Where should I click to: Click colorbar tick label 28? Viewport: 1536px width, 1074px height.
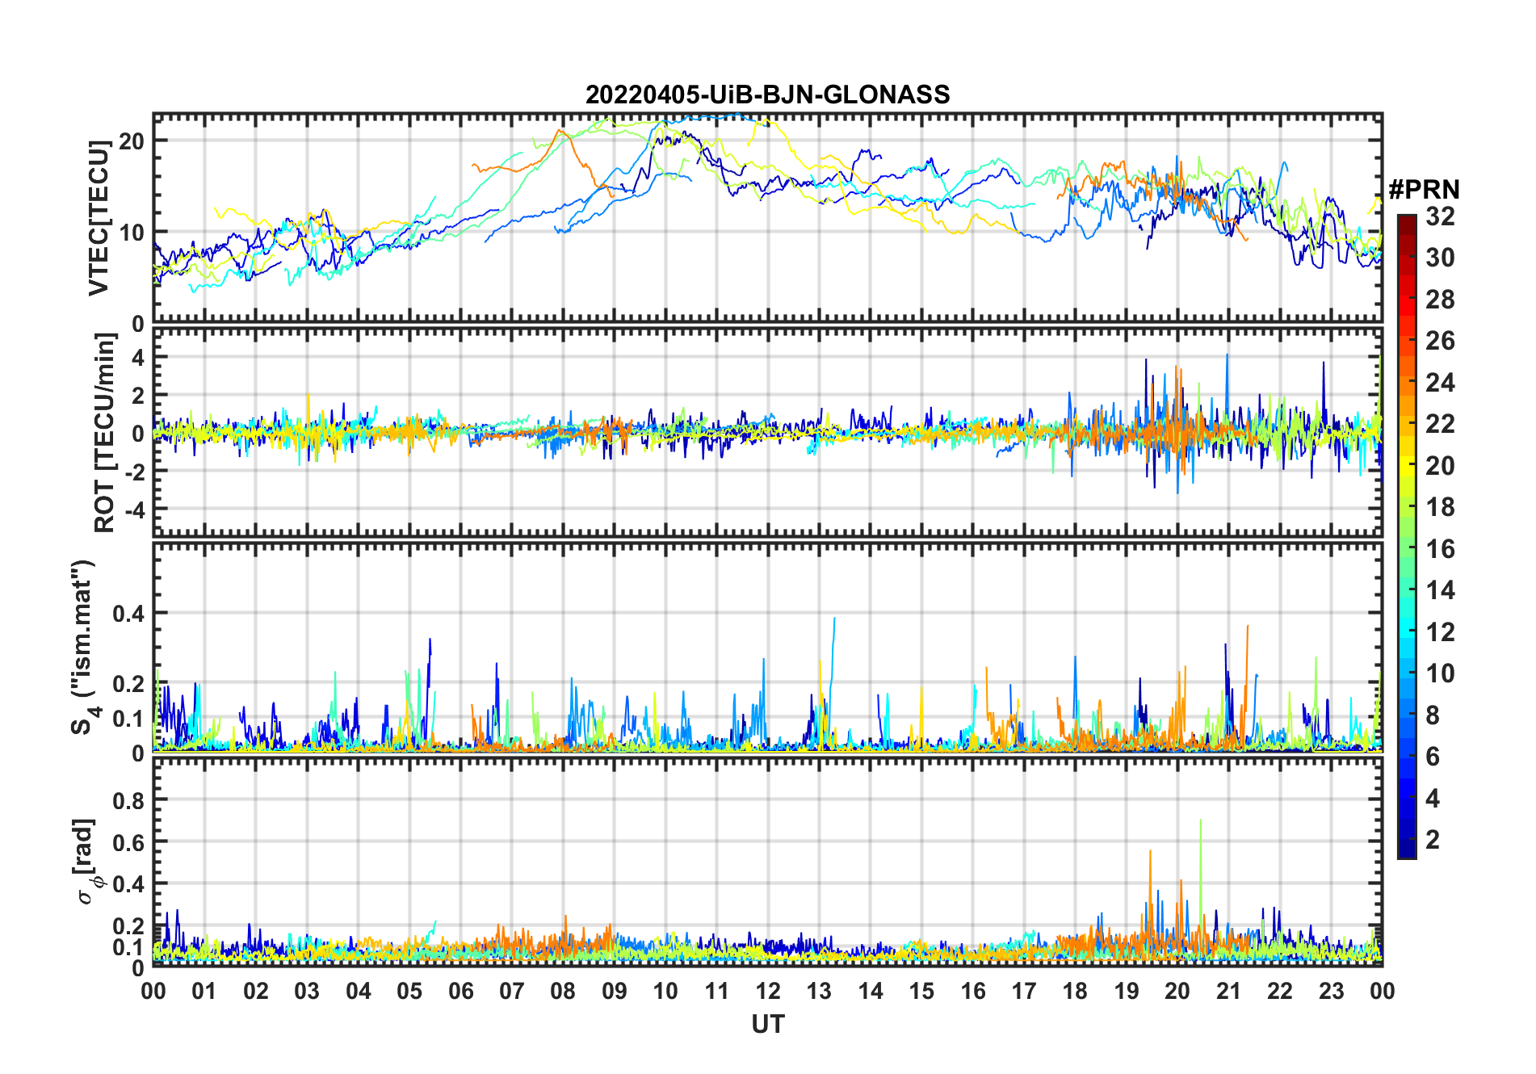click(1440, 300)
